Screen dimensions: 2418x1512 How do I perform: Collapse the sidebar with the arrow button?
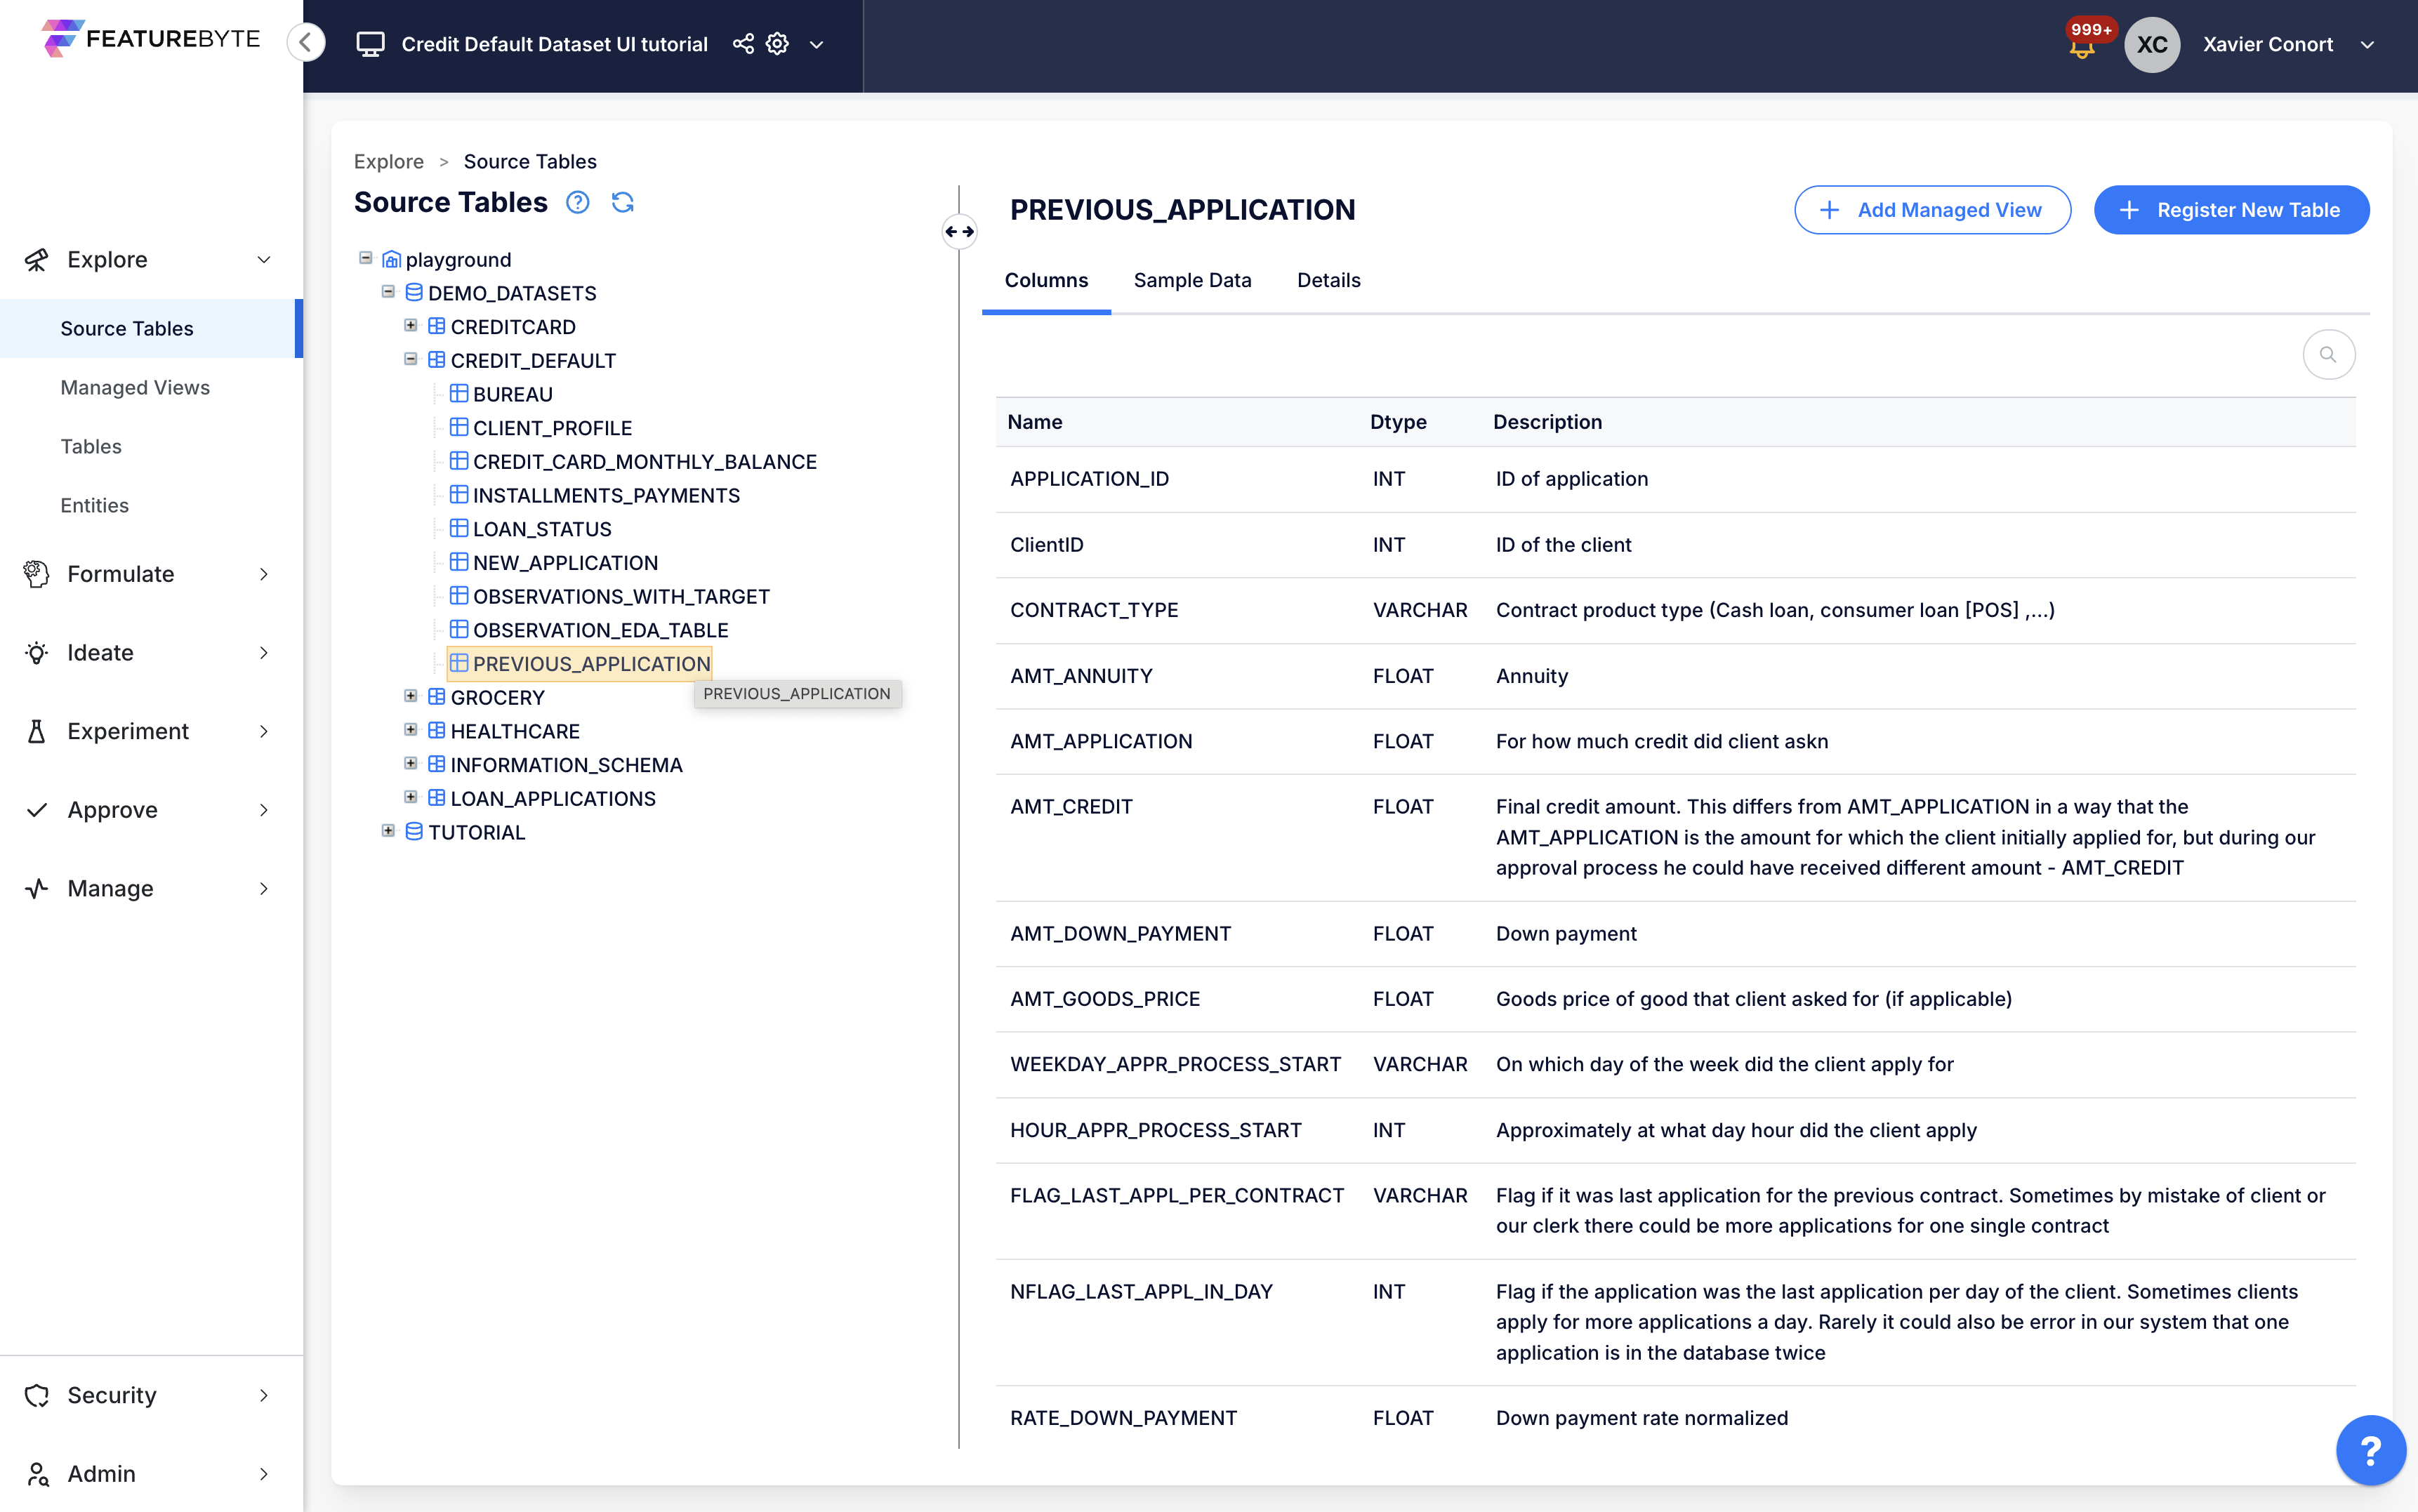pos(307,43)
